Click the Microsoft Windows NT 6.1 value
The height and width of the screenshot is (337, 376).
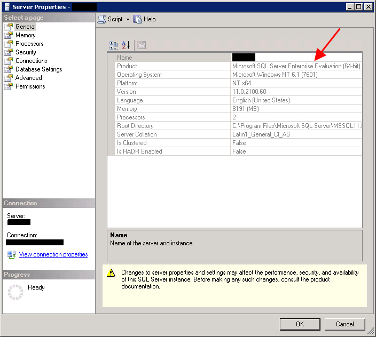tap(275, 75)
